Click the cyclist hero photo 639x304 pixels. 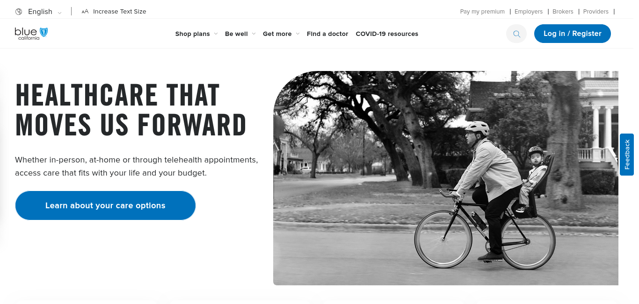[x=446, y=178]
